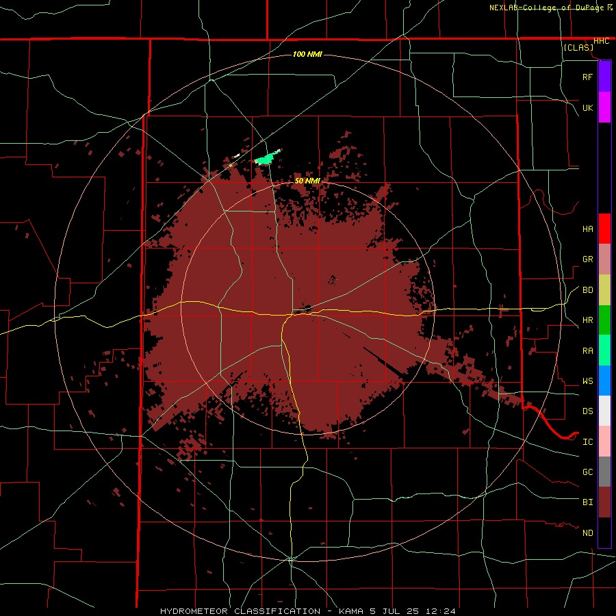
Task: Select the gray GC legend swatch
Action: [x=604, y=472]
